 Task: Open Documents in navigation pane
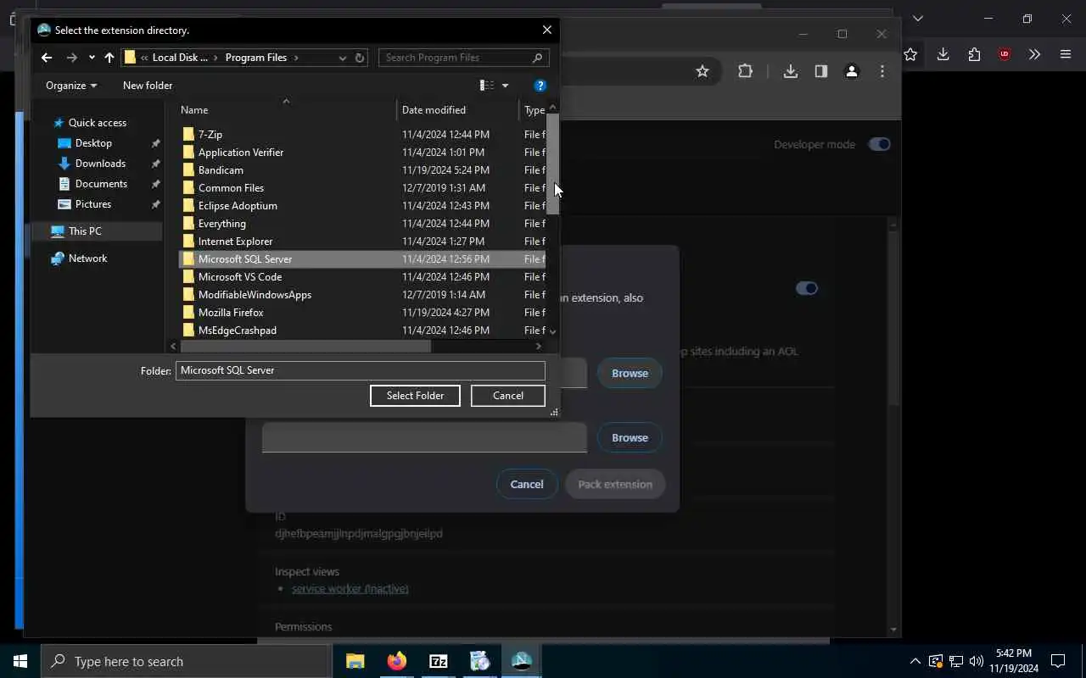[101, 184]
